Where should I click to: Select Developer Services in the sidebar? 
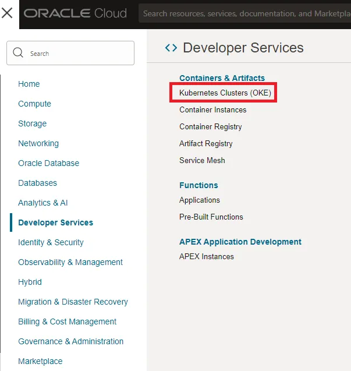[55, 222]
